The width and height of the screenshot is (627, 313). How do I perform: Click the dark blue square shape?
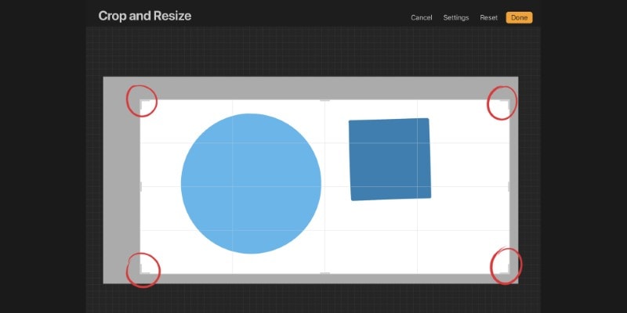tap(390, 160)
